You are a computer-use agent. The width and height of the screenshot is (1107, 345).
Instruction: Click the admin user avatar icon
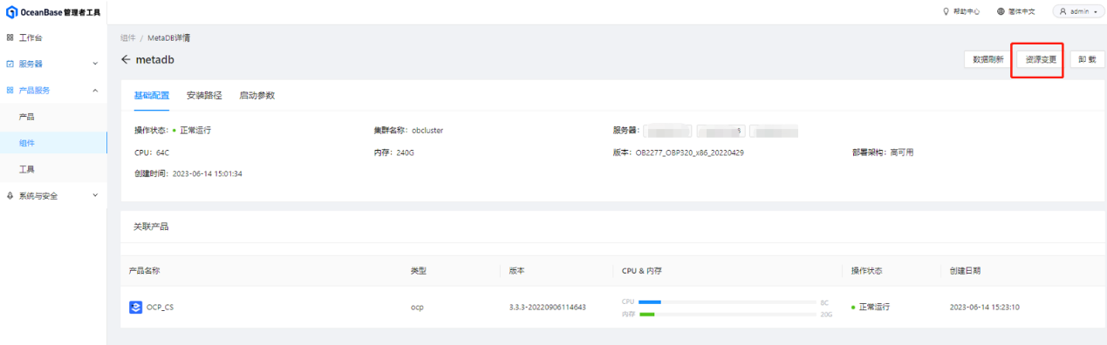tap(1063, 12)
